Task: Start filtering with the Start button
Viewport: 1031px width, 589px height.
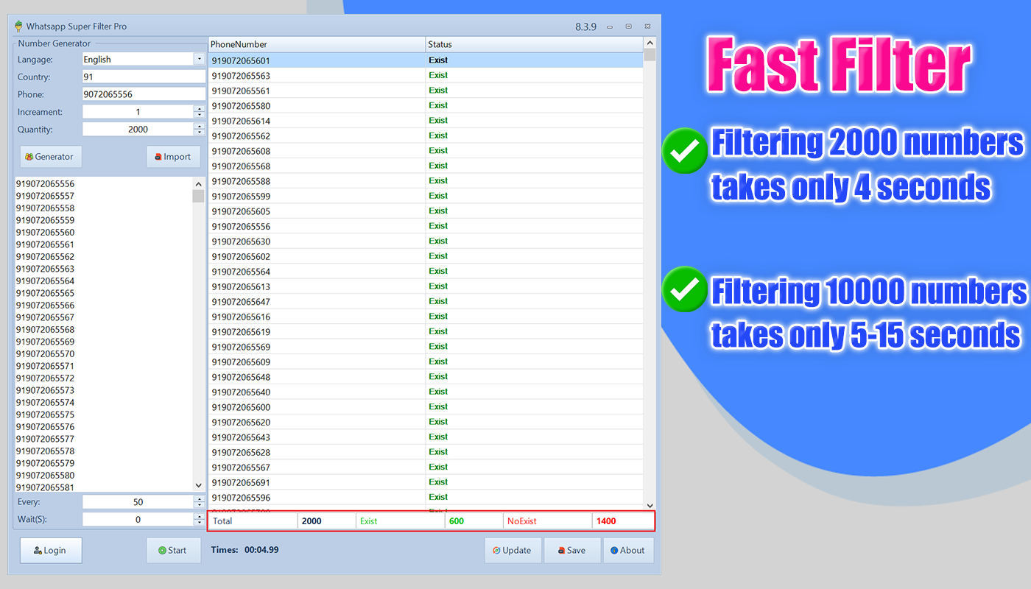Action: [174, 550]
